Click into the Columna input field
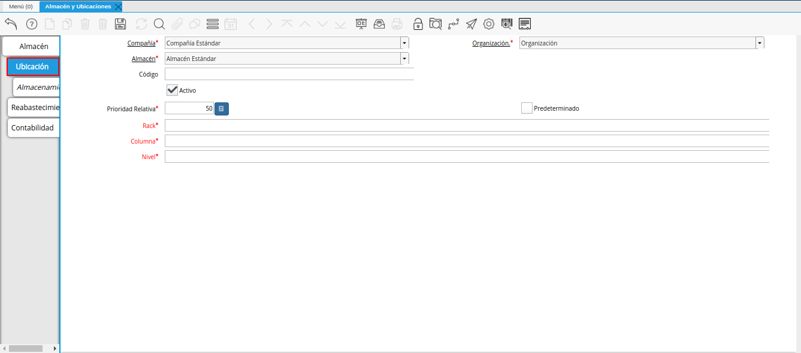This screenshot has height=353, width=801. pos(467,141)
